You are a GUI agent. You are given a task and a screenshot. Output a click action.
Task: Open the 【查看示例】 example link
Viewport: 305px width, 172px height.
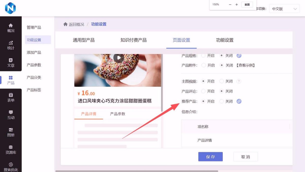point(246,65)
